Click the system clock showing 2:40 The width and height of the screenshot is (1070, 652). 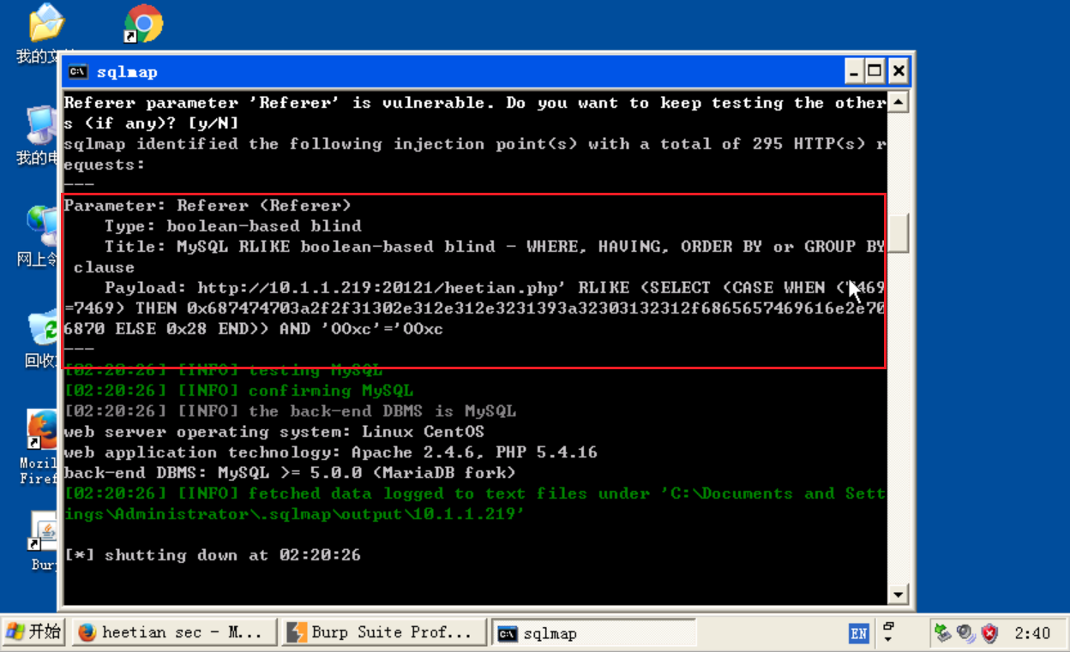coord(1032,634)
